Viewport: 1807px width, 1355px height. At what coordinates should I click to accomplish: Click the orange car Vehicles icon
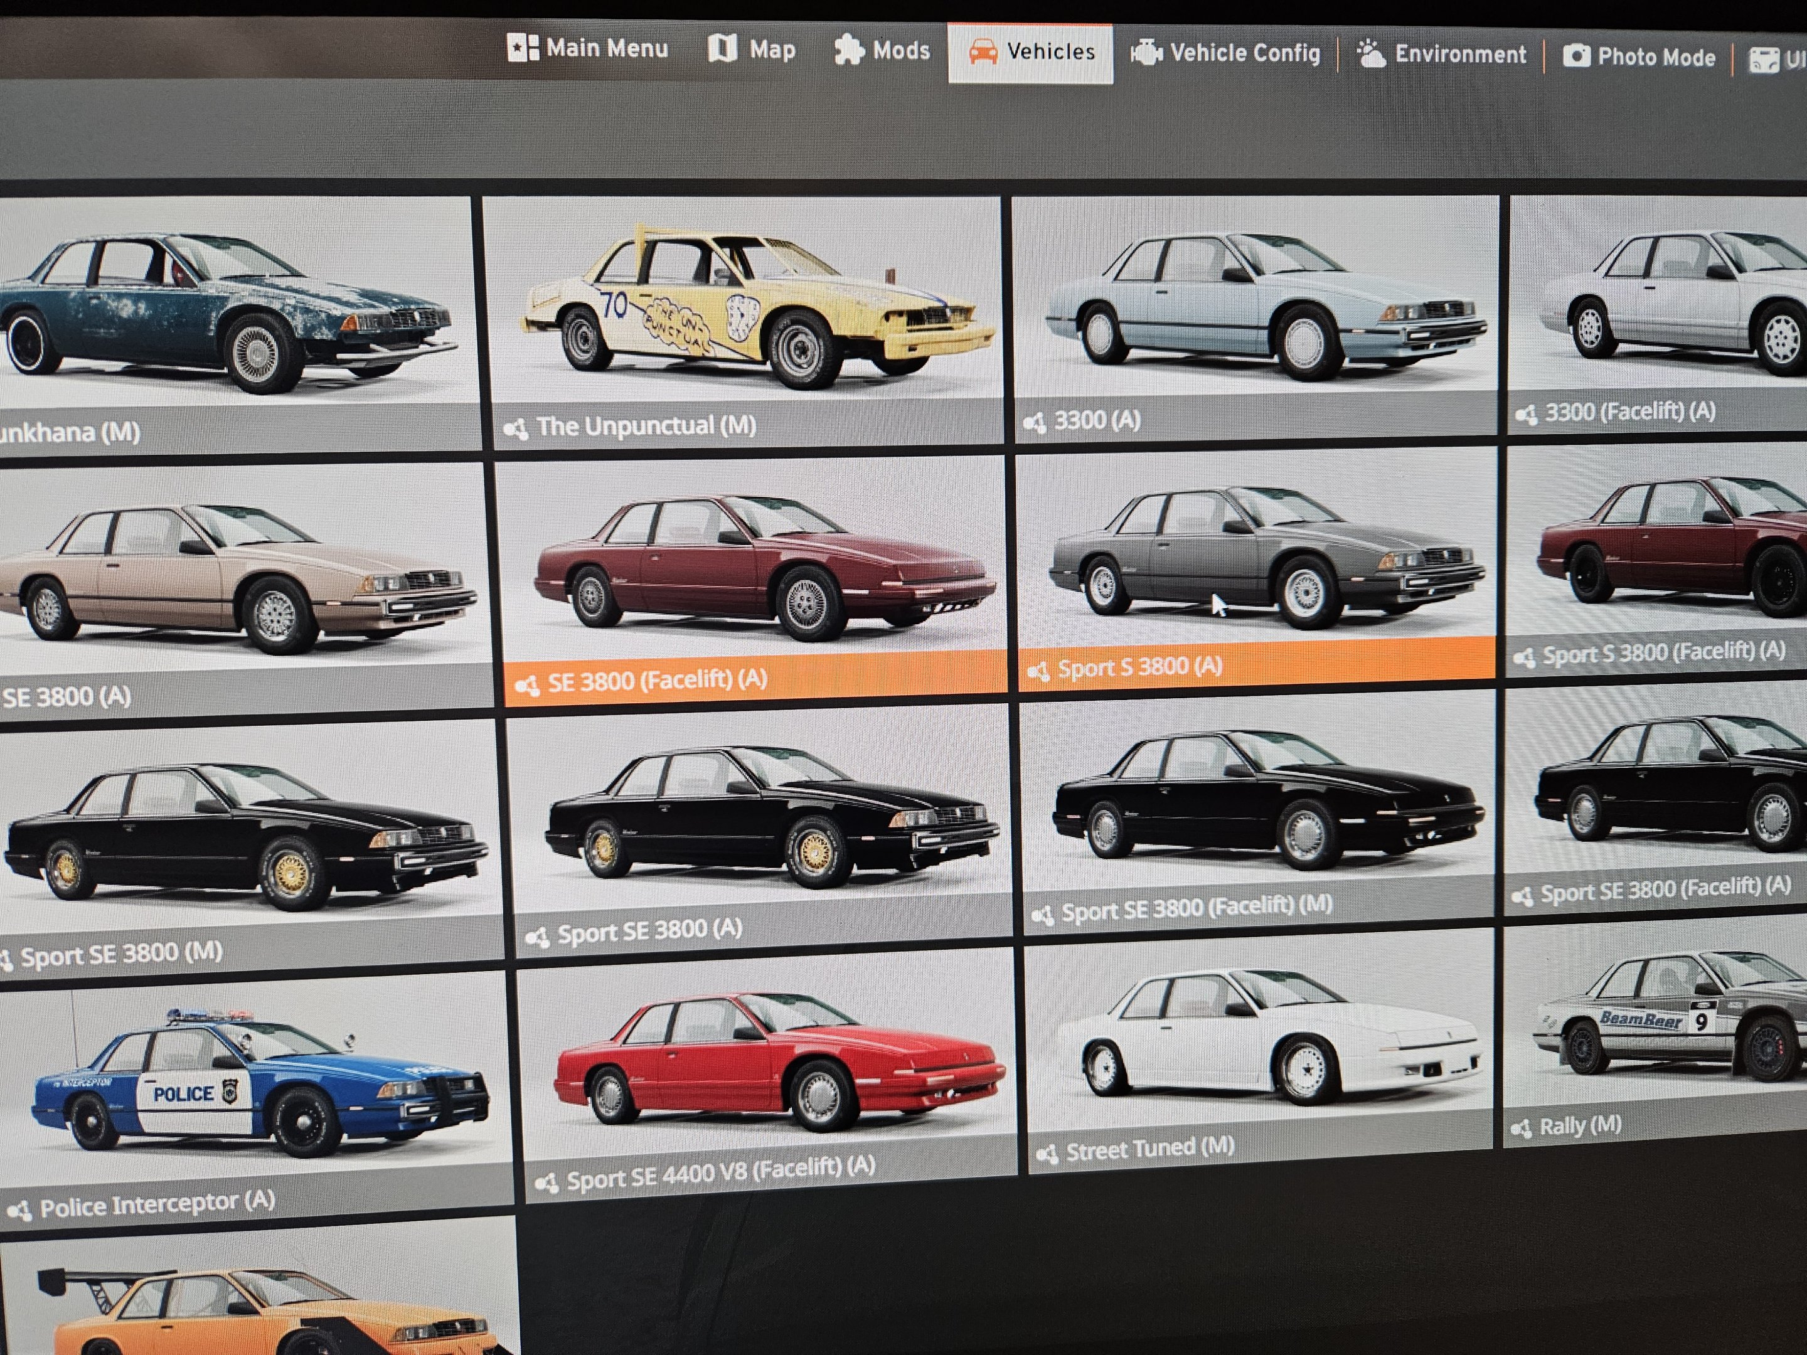[x=983, y=51]
